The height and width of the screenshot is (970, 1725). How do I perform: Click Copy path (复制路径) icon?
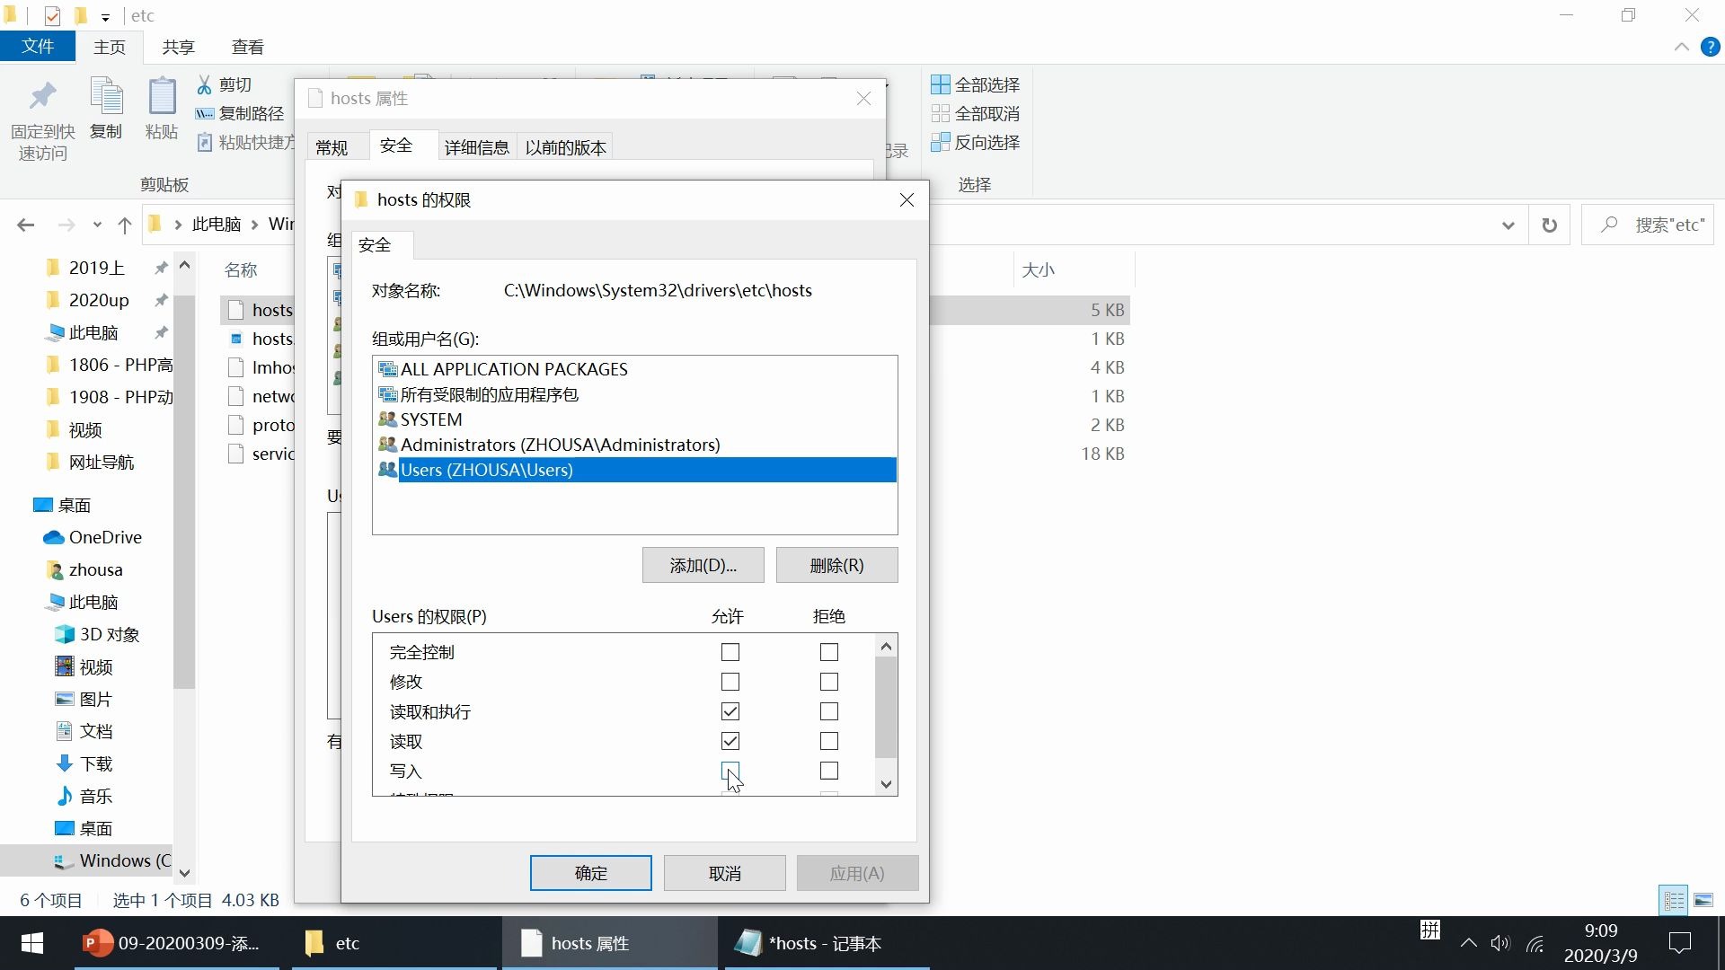[205, 113]
